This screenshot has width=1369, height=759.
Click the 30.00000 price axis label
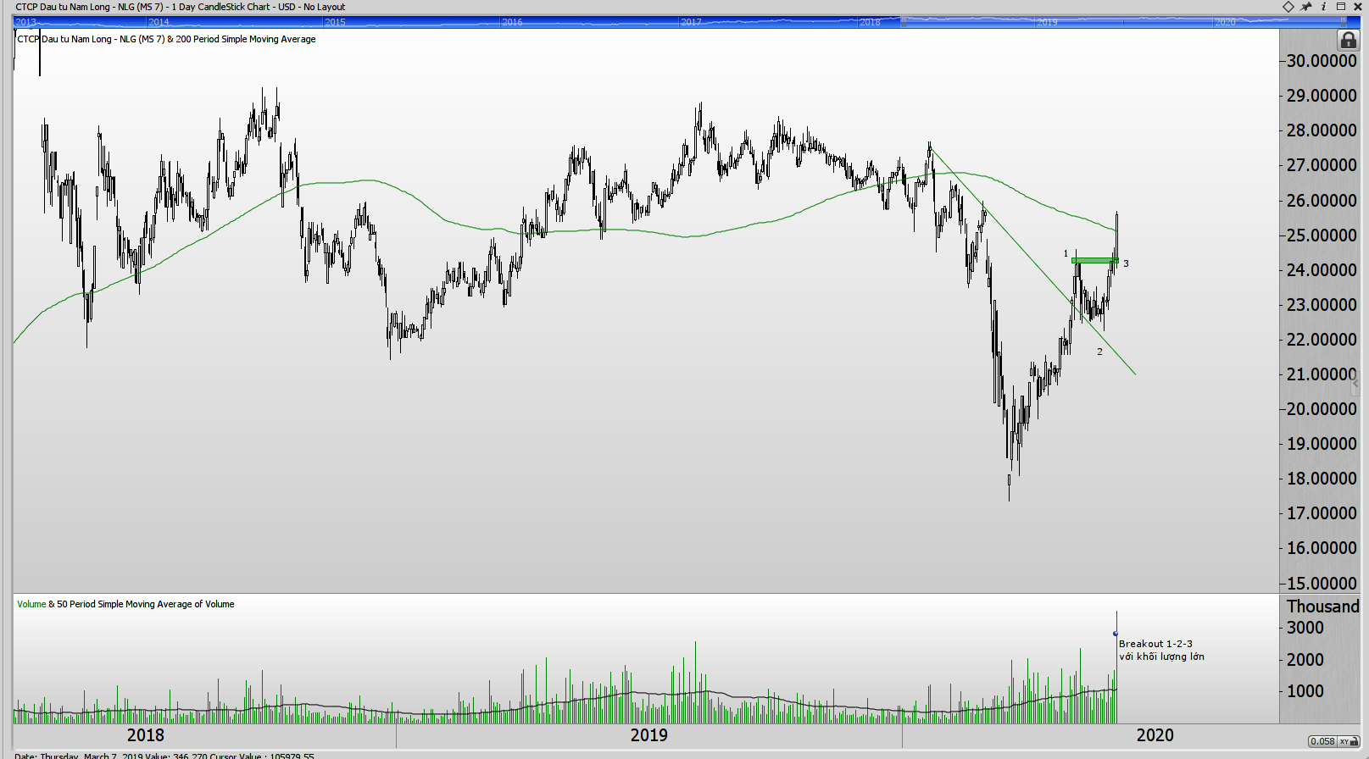pos(1321,61)
